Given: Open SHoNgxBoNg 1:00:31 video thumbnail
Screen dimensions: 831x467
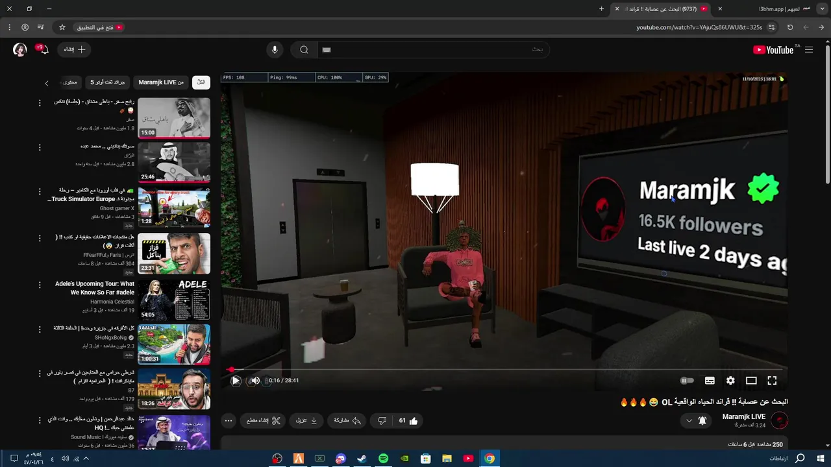Looking at the screenshot, I should [174, 344].
